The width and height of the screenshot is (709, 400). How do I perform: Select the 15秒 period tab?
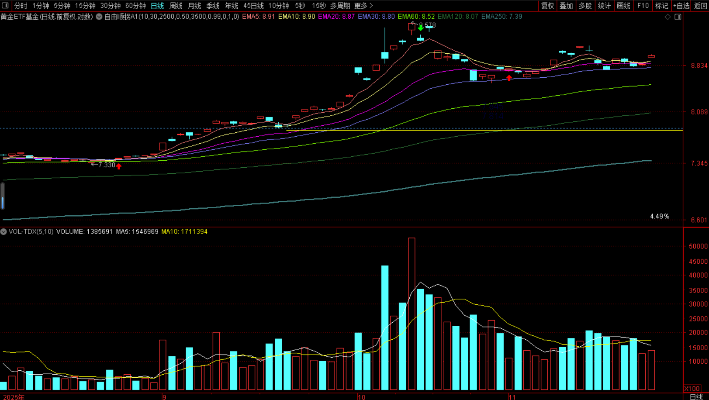coord(319,6)
